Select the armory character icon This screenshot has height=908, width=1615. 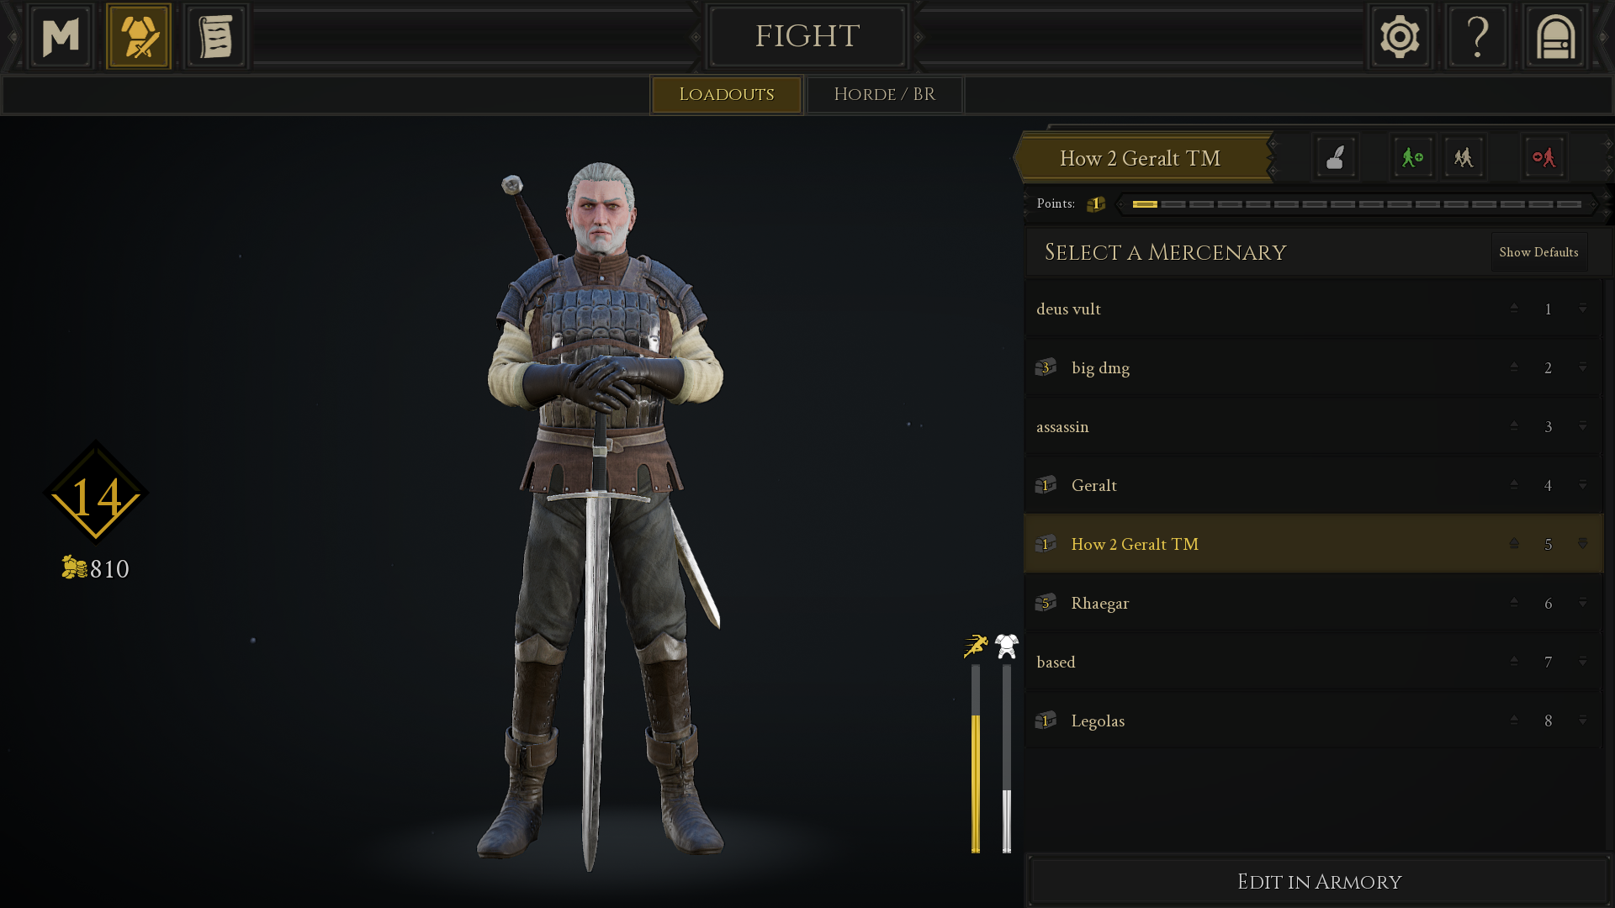coord(139,37)
